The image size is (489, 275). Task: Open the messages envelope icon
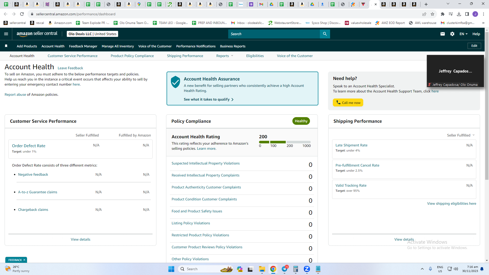point(443,34)
